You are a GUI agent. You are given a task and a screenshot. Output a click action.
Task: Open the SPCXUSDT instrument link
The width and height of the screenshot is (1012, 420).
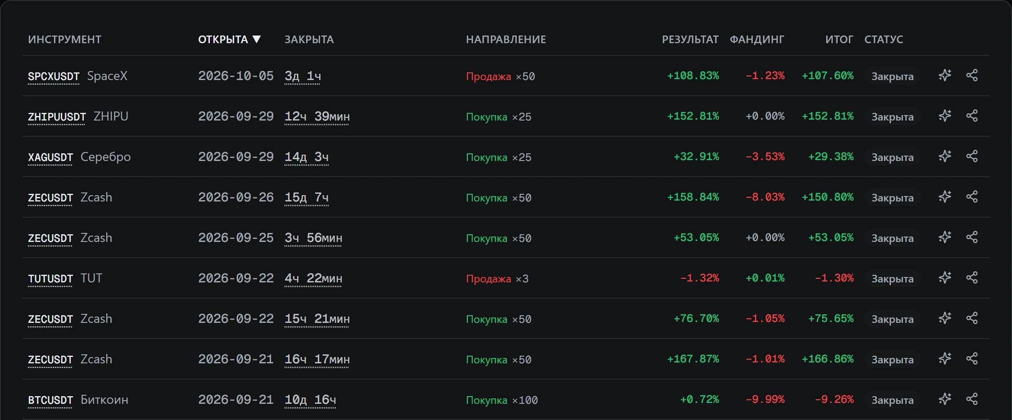[x=54, y=76]
